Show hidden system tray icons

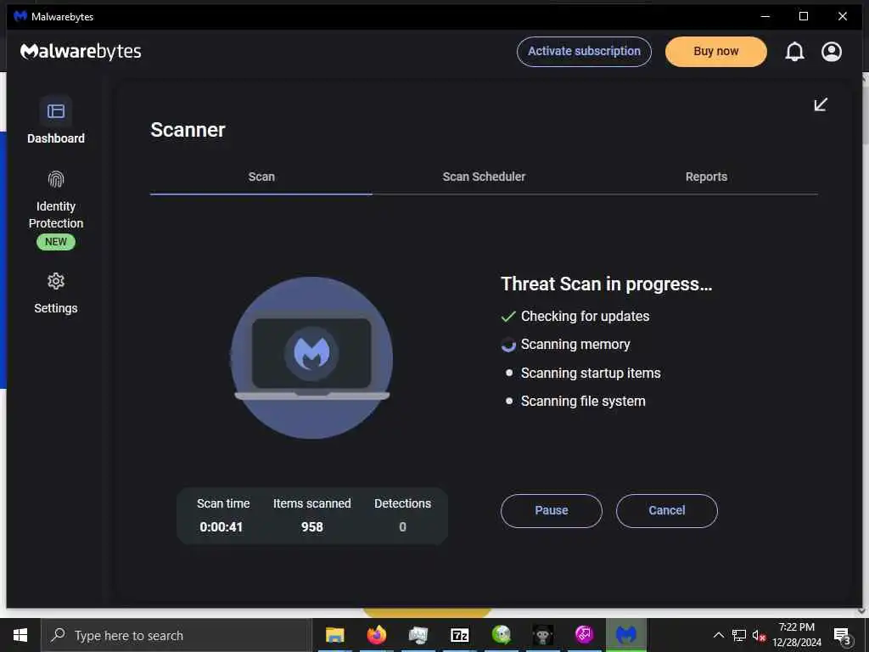click(718, 635)
